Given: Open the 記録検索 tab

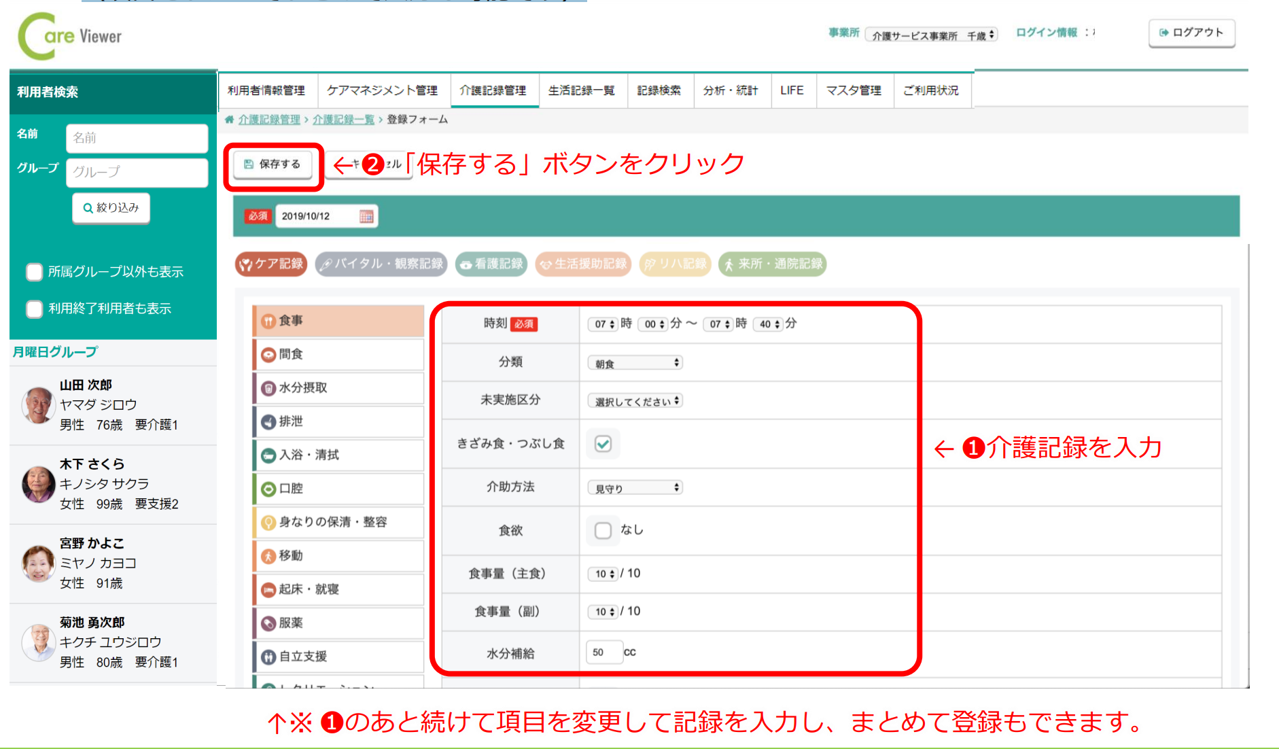Looking at the screenshot, I should (x=659, y=90).
